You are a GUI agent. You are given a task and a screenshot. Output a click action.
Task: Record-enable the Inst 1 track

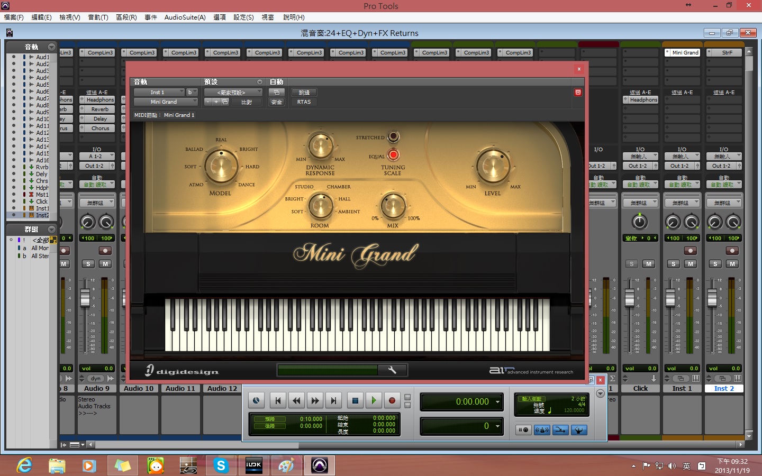pyautogui.click(x=690, y=250)
